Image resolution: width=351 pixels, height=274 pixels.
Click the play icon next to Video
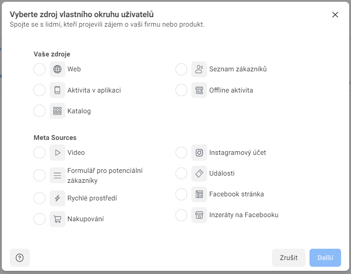pos(57,153)
